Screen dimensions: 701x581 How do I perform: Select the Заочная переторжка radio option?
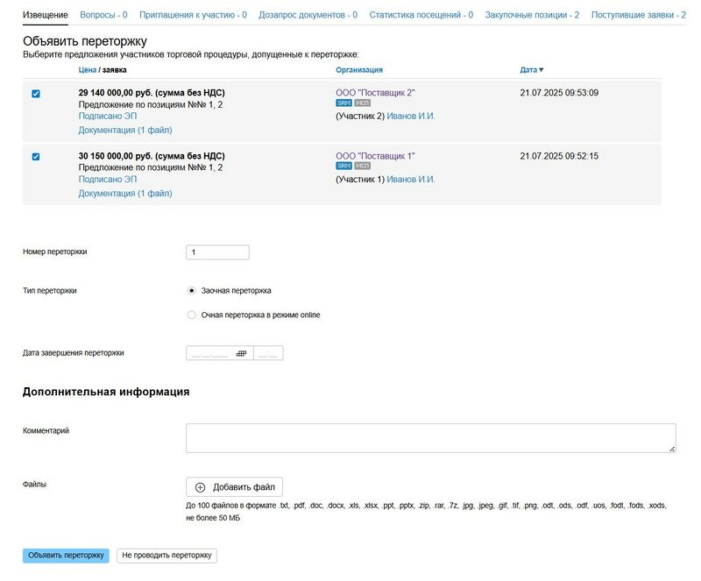pos(192,290)
